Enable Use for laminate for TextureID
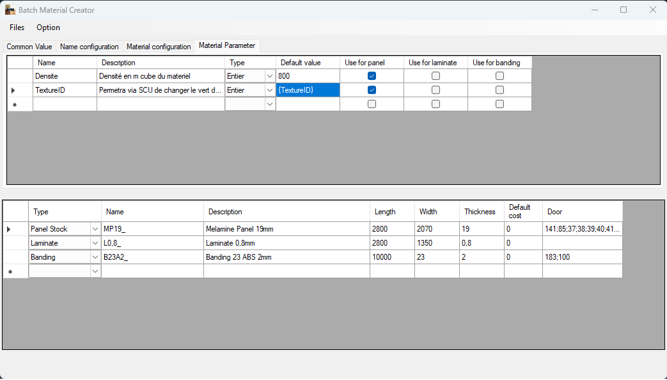 (436, 90)
